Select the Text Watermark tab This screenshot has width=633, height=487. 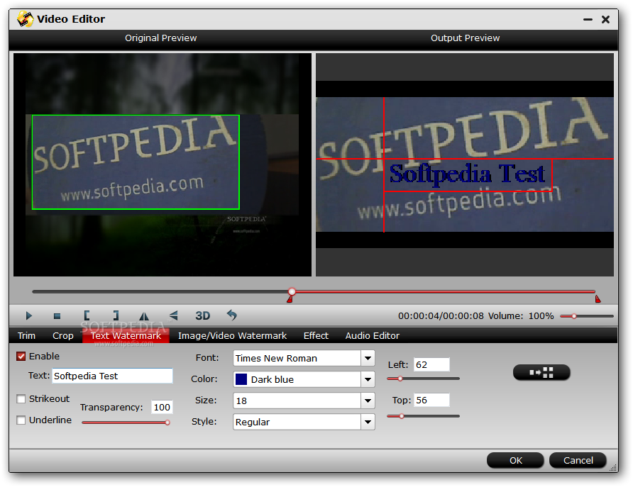click(126, 335)
